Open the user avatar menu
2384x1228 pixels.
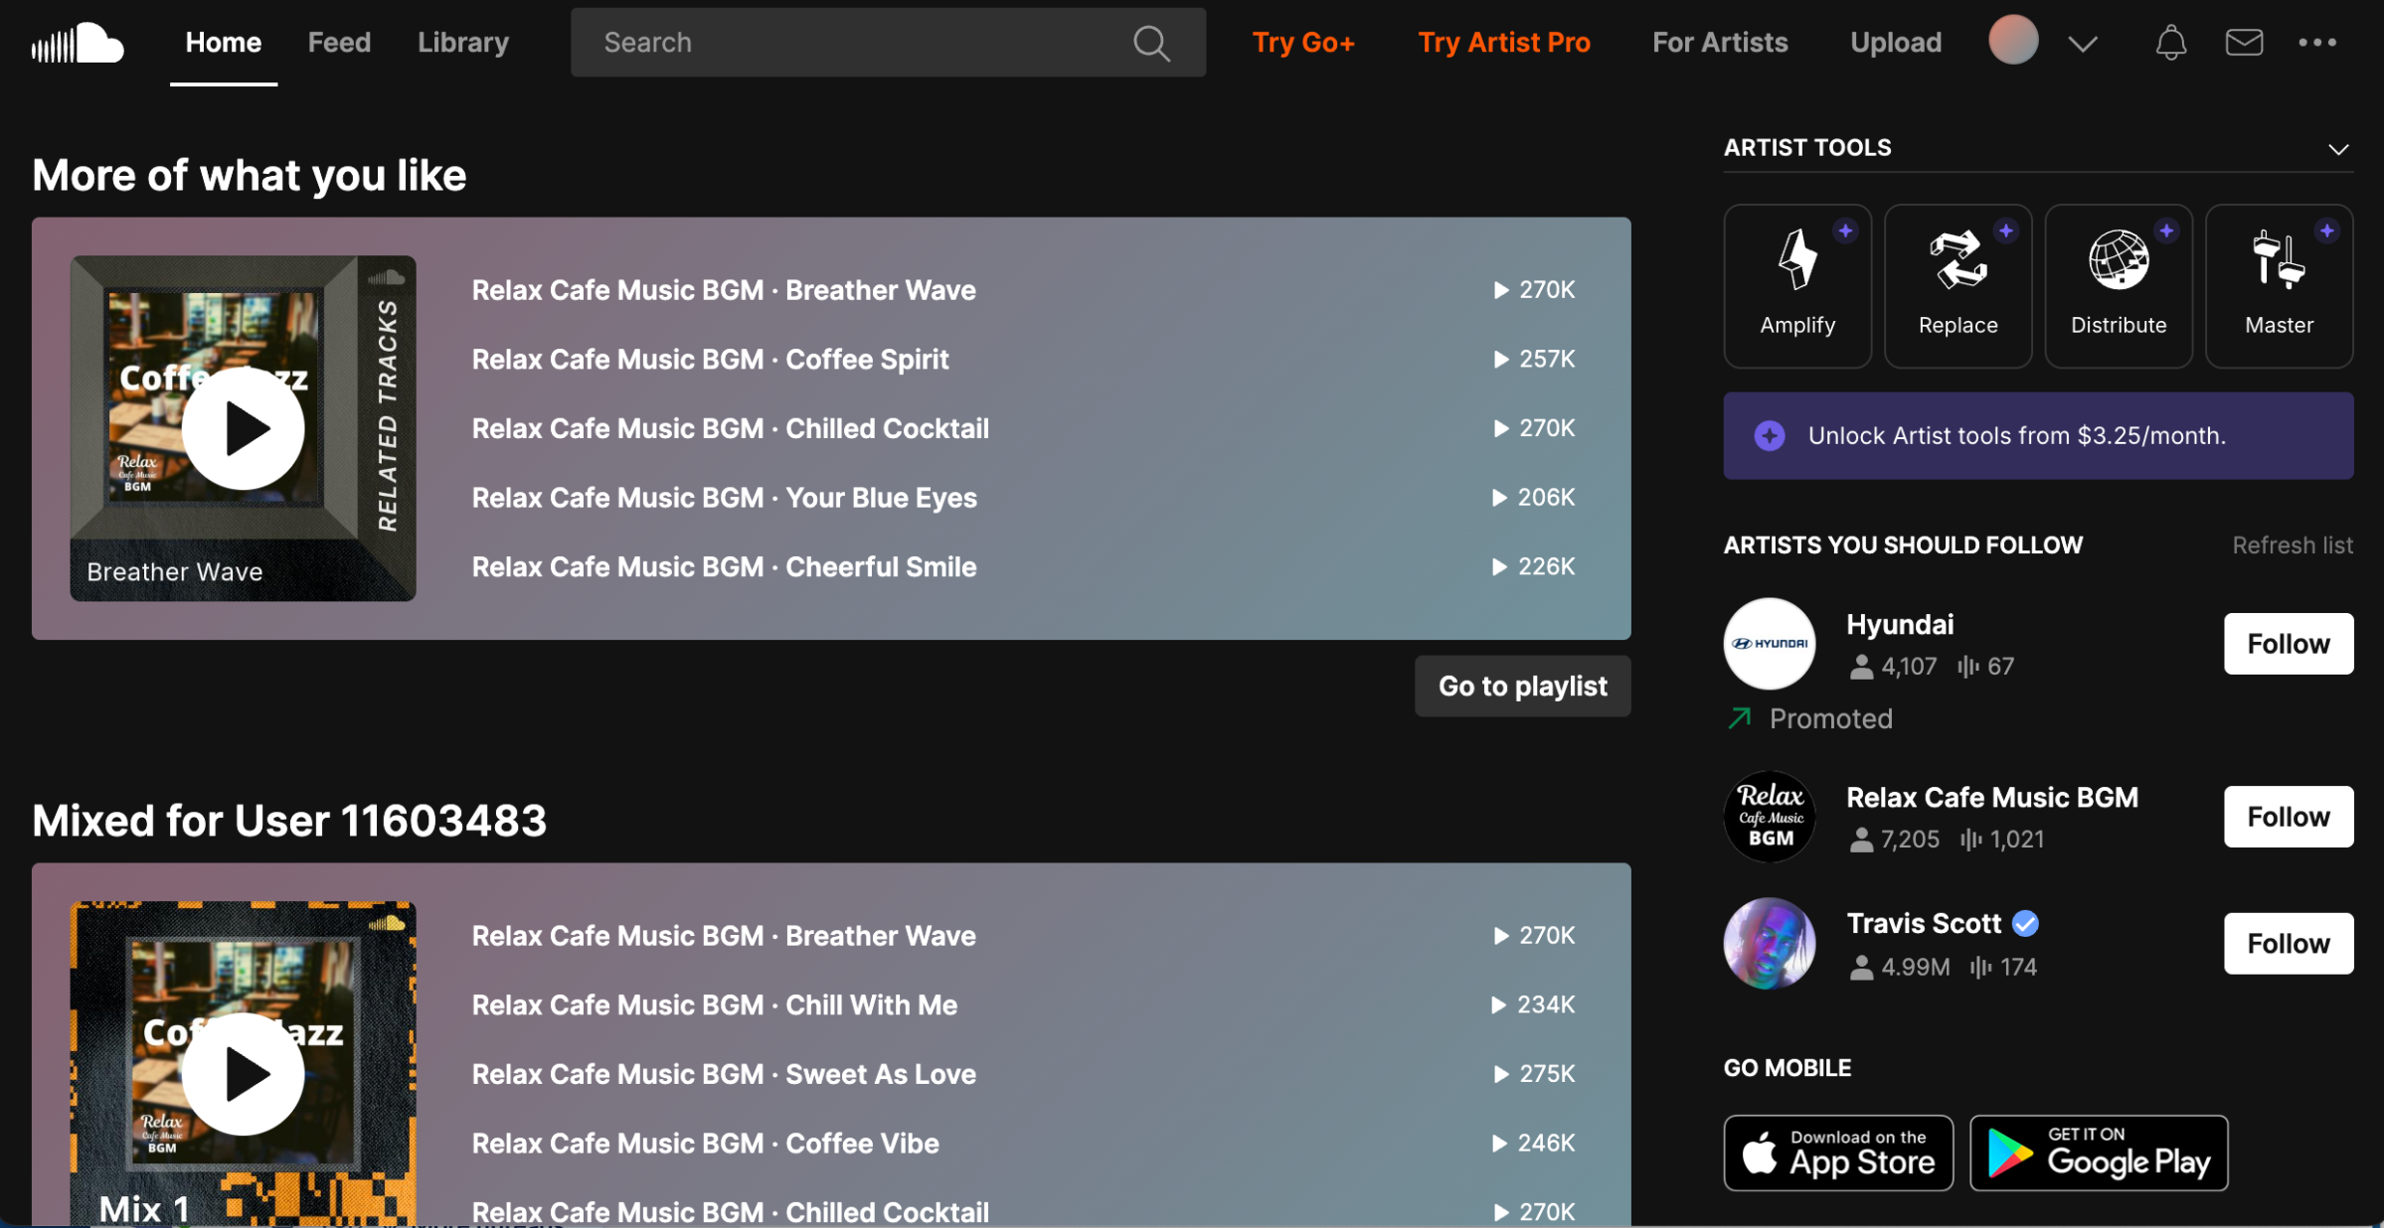2012,41
